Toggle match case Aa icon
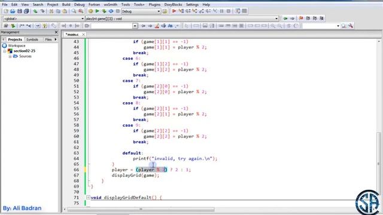This screenshot has width=383, height=215. [170, 26]
